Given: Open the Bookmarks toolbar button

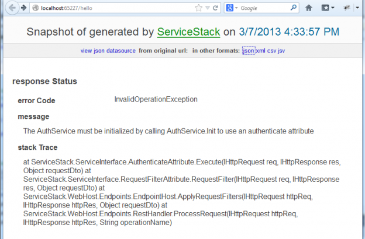Looking at the screenshot, I should tap(325, 8).
